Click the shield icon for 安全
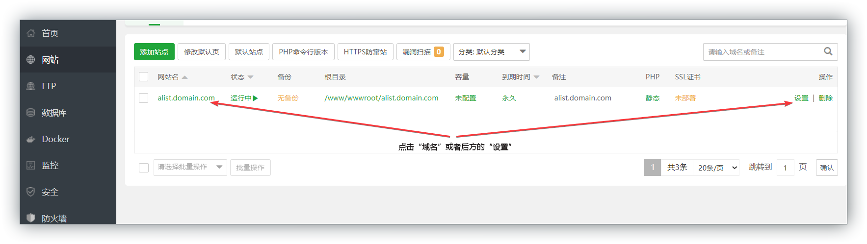This screenshot has height=244, width=867. [x=31, y=192]
